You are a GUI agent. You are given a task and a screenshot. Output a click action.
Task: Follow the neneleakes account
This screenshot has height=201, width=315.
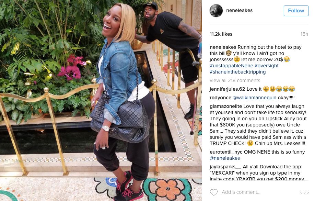[x=296, y=11]
